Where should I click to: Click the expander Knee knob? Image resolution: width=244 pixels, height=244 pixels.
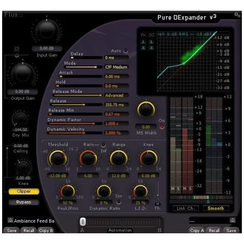tap(148, 159)
